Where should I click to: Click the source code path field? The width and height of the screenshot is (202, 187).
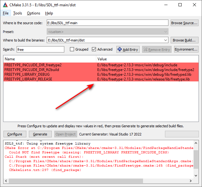(108, 23)
